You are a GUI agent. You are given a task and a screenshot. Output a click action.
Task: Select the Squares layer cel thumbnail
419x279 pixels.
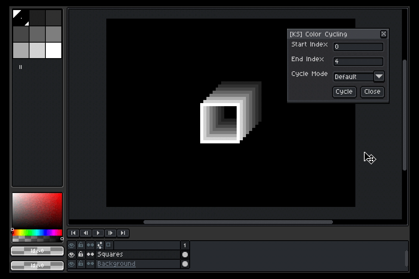pos(185,254)
